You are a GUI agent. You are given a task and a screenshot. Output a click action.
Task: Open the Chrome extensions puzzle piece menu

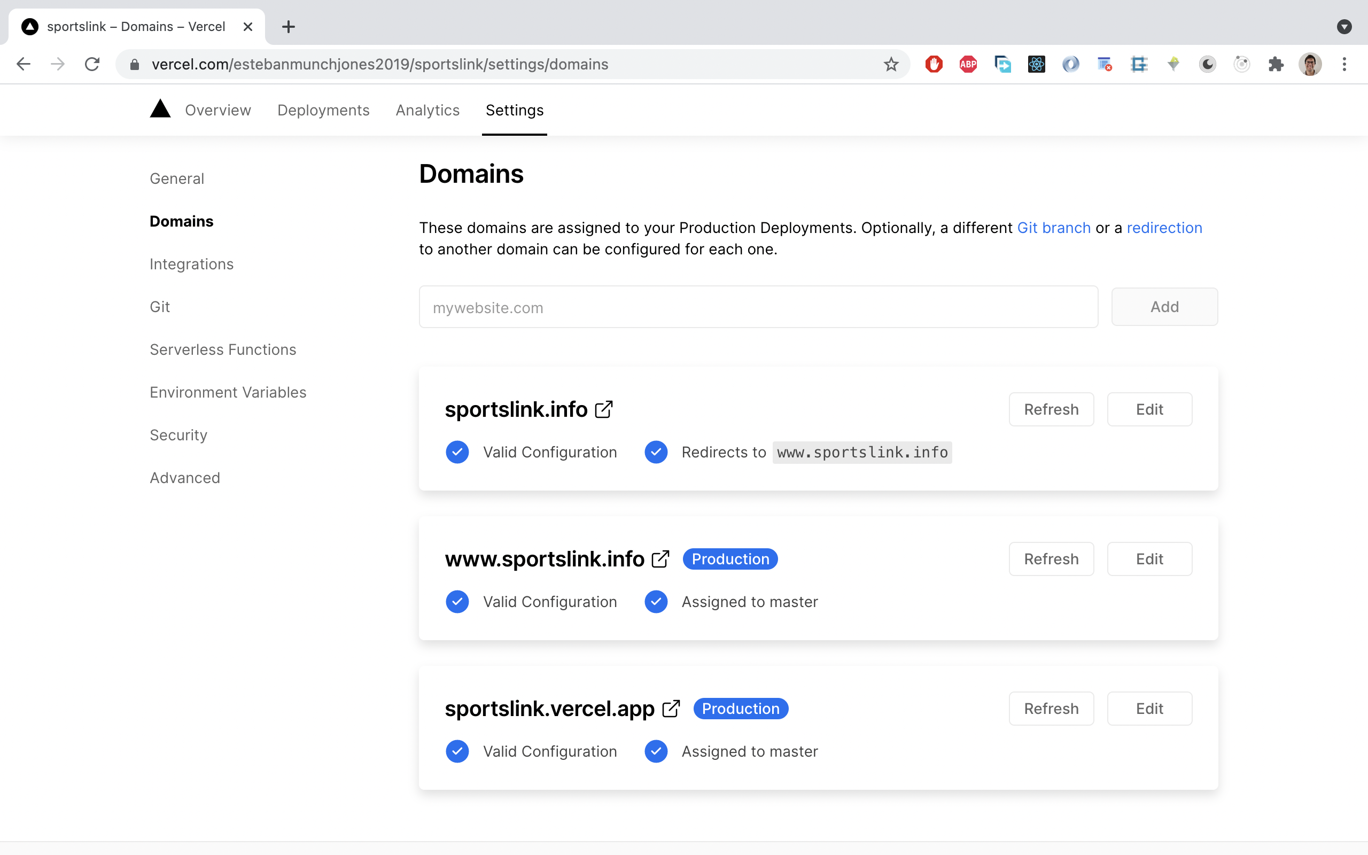(1276, 64)
